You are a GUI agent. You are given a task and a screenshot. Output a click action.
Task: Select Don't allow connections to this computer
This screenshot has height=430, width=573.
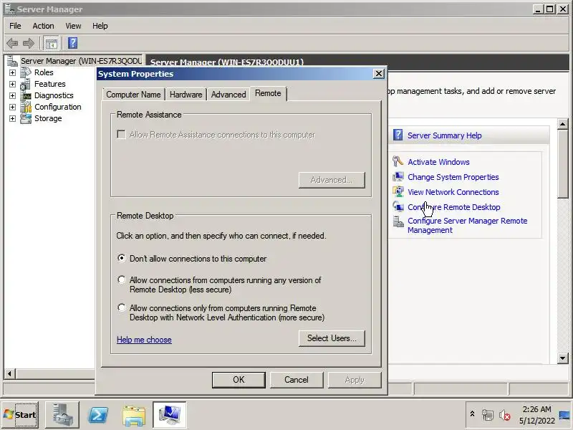[121, 258]
